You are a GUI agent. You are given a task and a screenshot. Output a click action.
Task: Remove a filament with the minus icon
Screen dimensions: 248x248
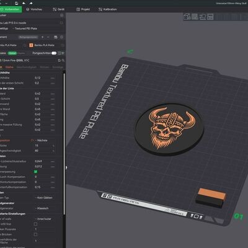(x=48, y=37)
